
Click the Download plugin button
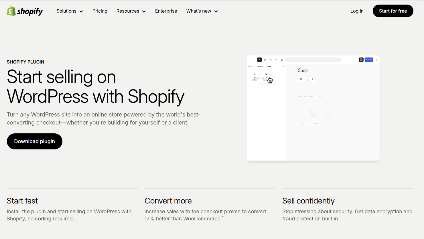coord(35,141)
